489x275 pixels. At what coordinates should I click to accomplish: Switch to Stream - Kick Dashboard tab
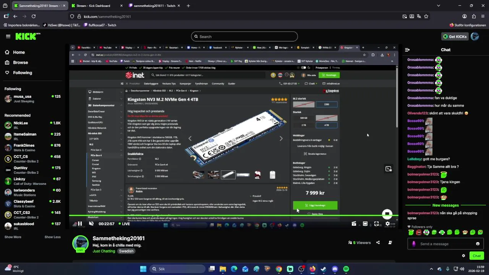(97, 6)
